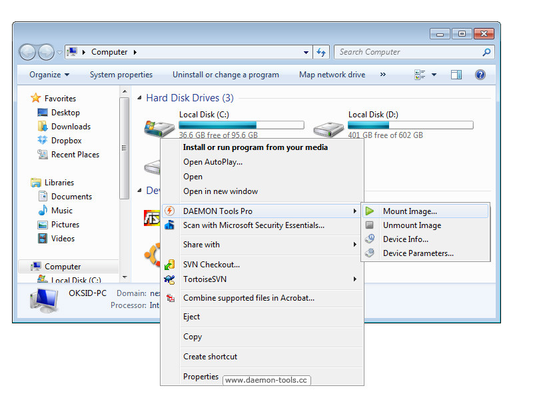This screenshot has width=533, height=400.
Task: Click the Recent Places icon
Action: pos(43,155)
